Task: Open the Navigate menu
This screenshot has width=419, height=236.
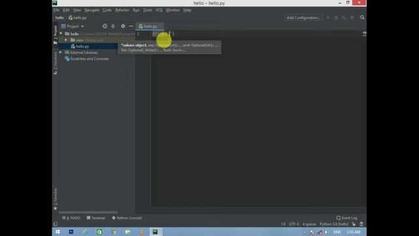Action: pyautogui.click(x=92, y=10)
